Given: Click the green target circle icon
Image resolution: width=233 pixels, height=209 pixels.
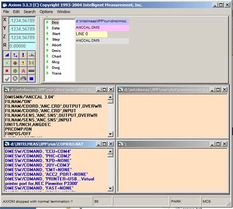Looking at the screenshot, I should (15, 71).
